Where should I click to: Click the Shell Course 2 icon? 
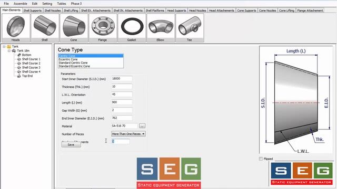coord(19,63)
